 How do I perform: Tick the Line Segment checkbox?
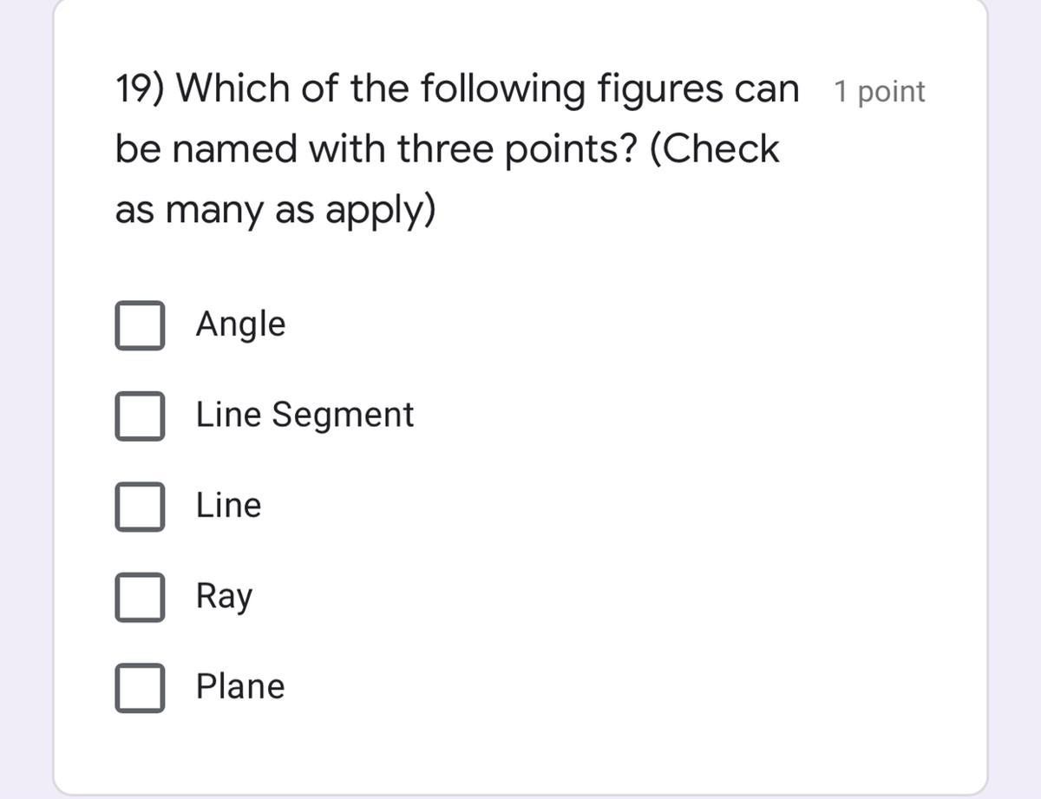coord(140,416)
